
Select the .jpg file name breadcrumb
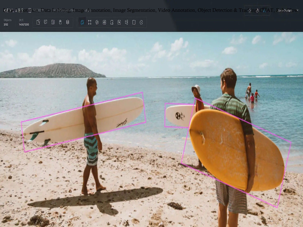click(87, 10)
